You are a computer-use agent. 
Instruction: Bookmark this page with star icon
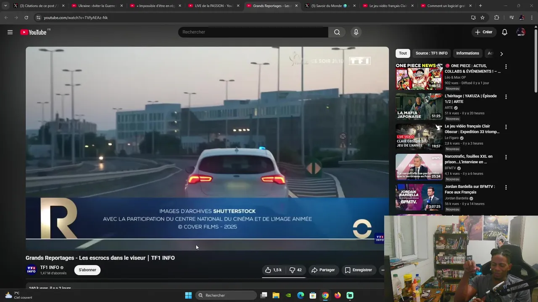[483, 18]
